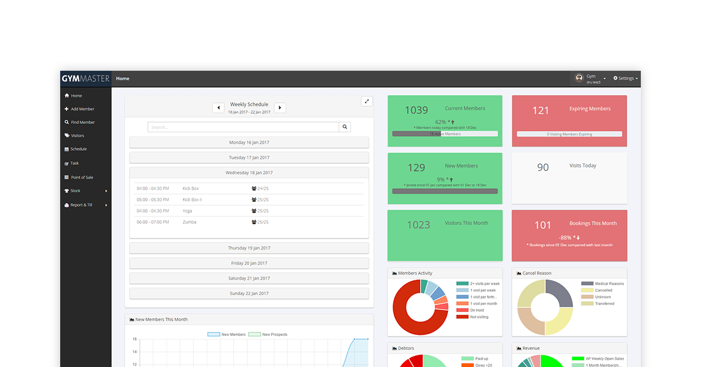
Task: Toggle New Members series in the legend
Action: pyautogui.click(x=227, y=334)
